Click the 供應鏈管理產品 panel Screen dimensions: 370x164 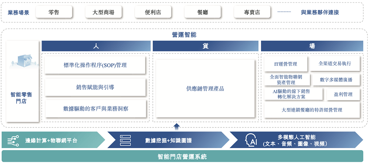pos(205,89)
